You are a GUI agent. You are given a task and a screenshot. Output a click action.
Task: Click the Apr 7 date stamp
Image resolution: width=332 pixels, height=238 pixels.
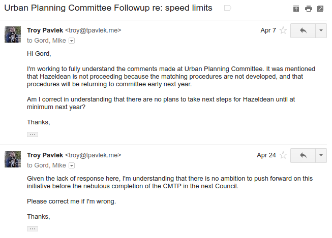(x=268, y=30)
